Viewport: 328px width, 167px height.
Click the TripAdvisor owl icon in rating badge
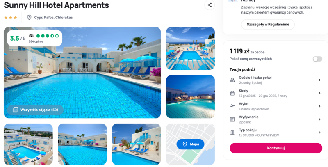point(31,36)
